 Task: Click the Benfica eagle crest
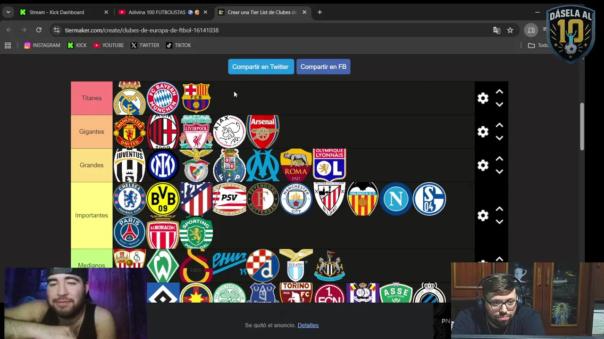pos(196,165)
